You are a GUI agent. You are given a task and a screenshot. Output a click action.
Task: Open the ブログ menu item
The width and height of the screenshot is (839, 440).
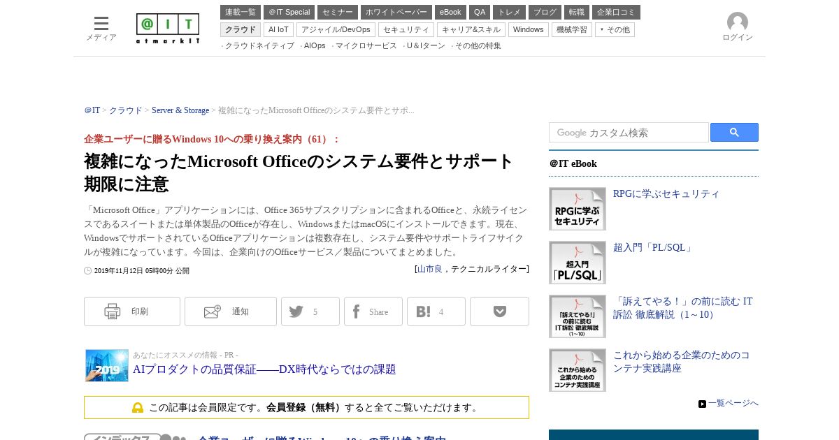tap(545, 12)
